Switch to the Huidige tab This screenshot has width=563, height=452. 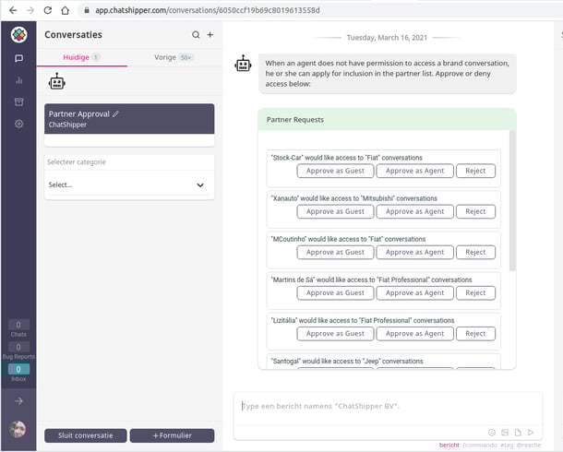(82, 57)
